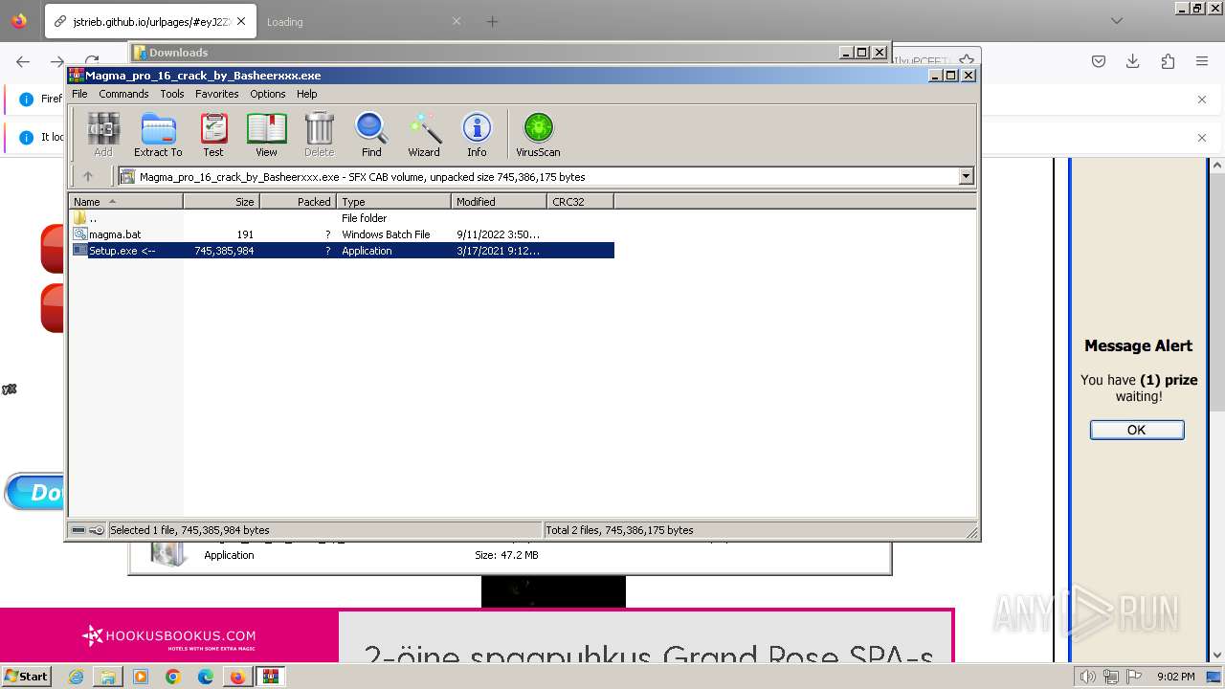Screen dimensions: 1225x689
Task: Open the Options menu
Action: [x=268, y=94]
